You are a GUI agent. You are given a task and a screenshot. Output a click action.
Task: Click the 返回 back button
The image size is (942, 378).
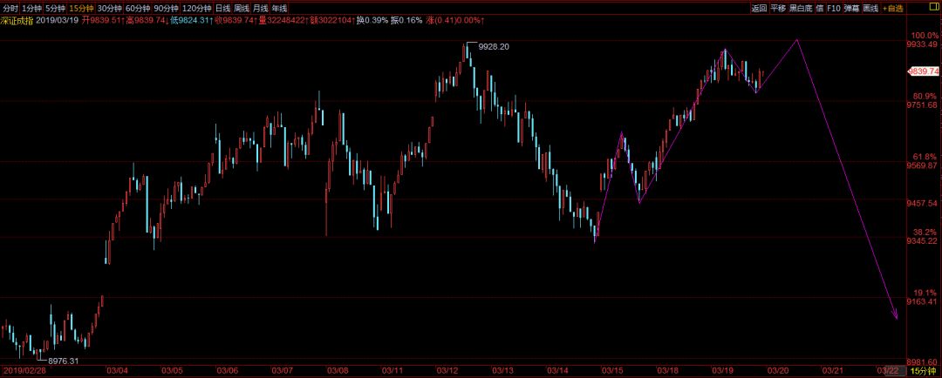(759, 9)
